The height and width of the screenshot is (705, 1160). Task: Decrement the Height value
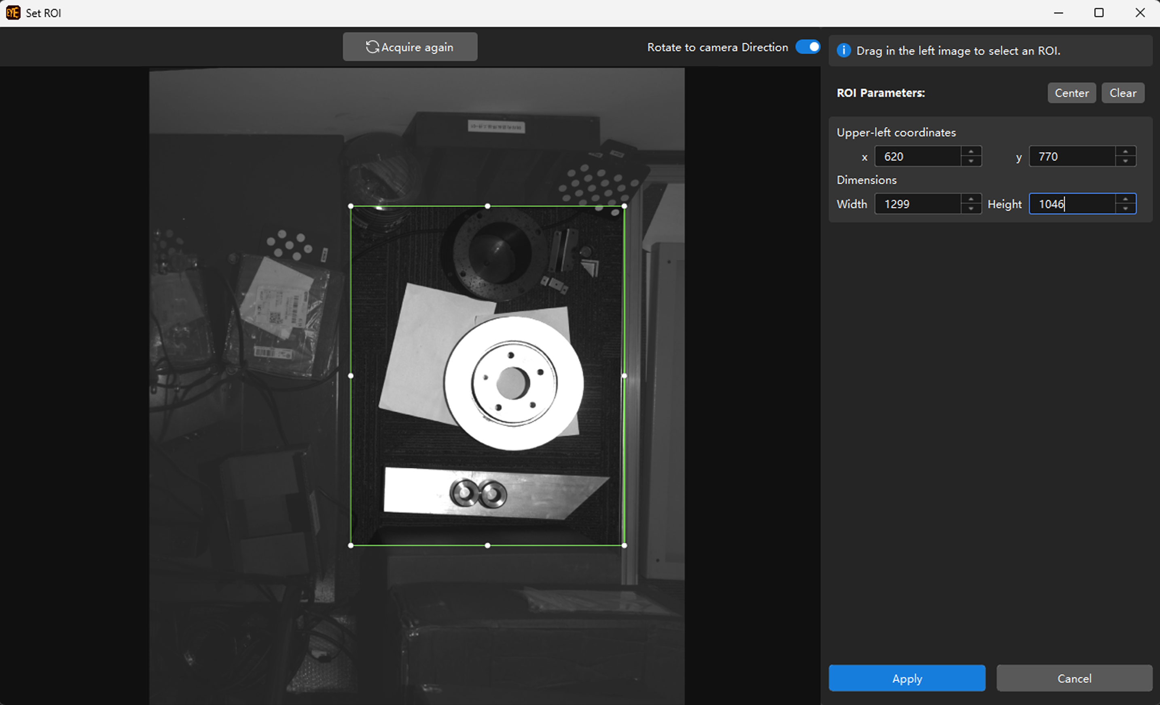[x=1125, y=209]
